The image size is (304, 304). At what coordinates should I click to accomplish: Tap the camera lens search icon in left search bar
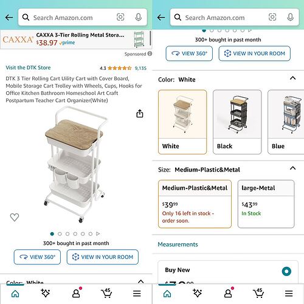pos(120,17)
